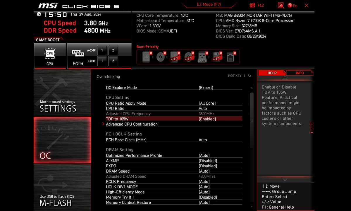Screen dimensions: 351x211
Task: Toggle A-XMP profile 1 button
Action: pos(102,50)
